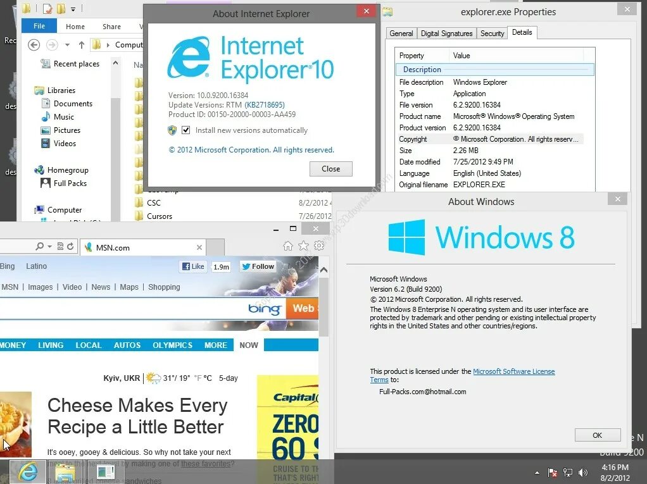Image resolution: width=647 pixels, height=484 pixels.
Task: Switch to Digital Signatures tab
Action: [x=446, y=34]
